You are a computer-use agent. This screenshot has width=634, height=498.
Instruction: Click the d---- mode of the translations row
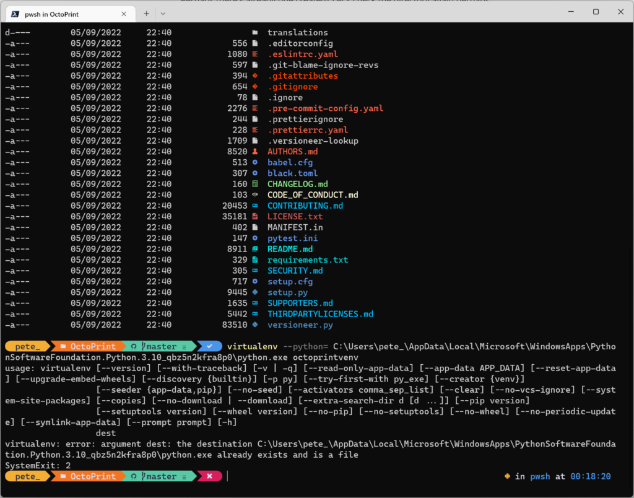(17, 32)
